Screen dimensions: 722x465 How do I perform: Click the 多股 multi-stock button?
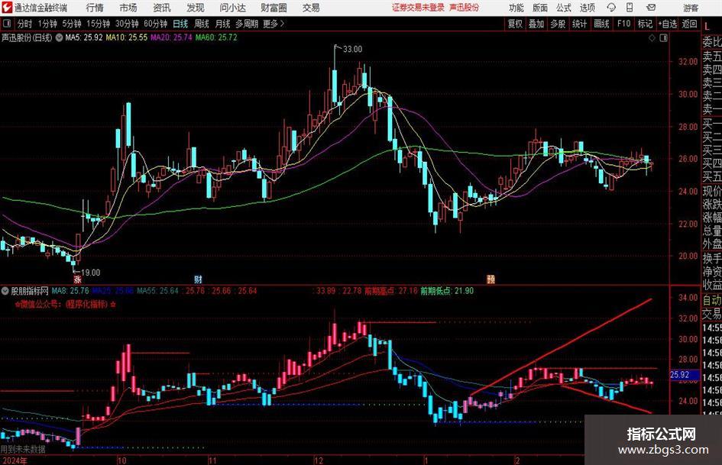coord(558,24)
